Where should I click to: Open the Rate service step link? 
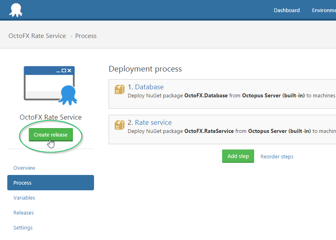point(153,122)
